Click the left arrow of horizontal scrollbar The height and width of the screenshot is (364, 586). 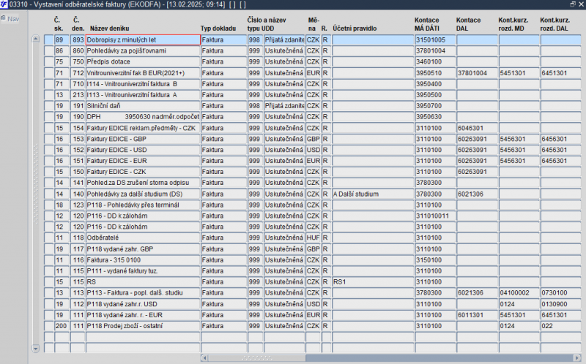point(204,358)
